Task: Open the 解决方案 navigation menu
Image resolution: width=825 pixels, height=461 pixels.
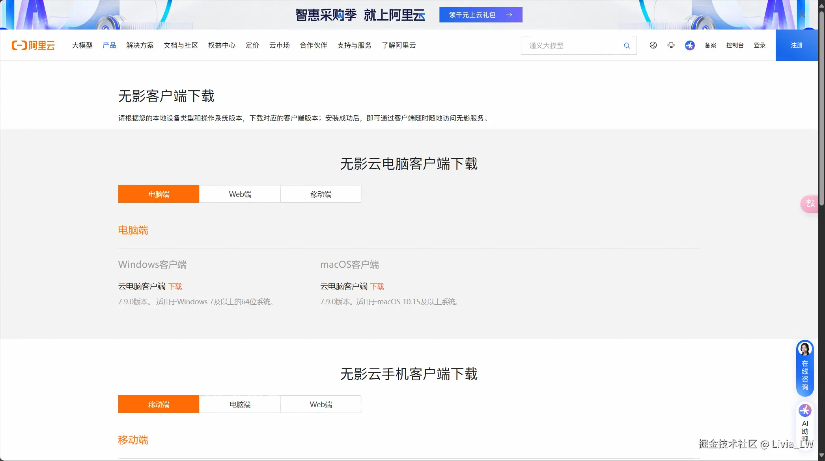Action: (x=140, y=45)
